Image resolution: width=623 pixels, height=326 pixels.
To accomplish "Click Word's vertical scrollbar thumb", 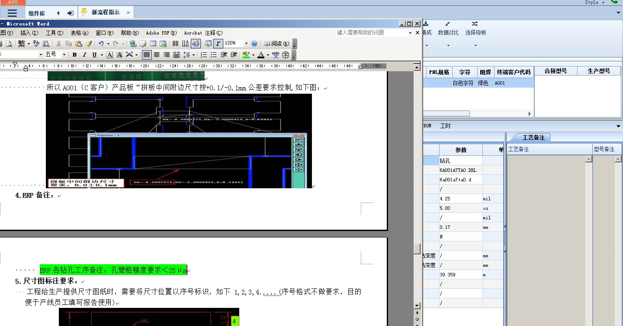I will pos(417,249).
